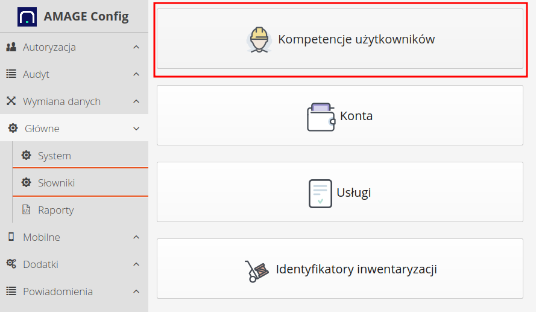Click the AMAGE logo icon
The width and height of the screenshot is (536, 312).
(x=27, y=16)
